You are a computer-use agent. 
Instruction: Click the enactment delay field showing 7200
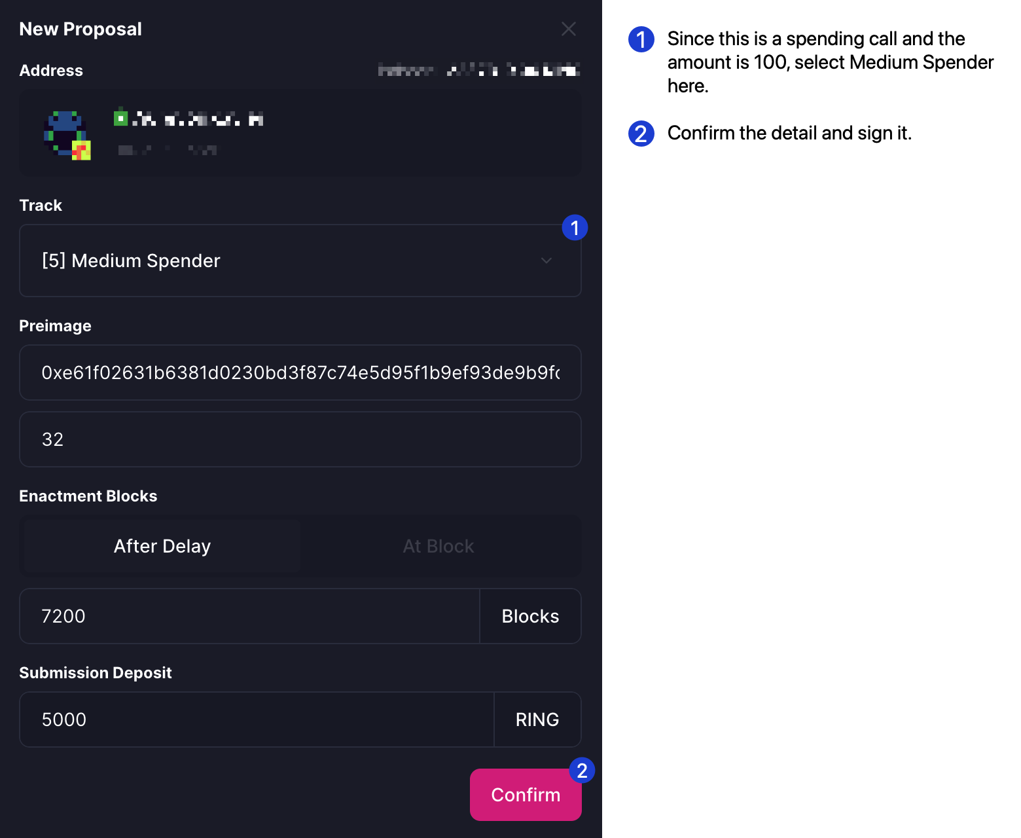pyautogui.click(x=249, y=616)
